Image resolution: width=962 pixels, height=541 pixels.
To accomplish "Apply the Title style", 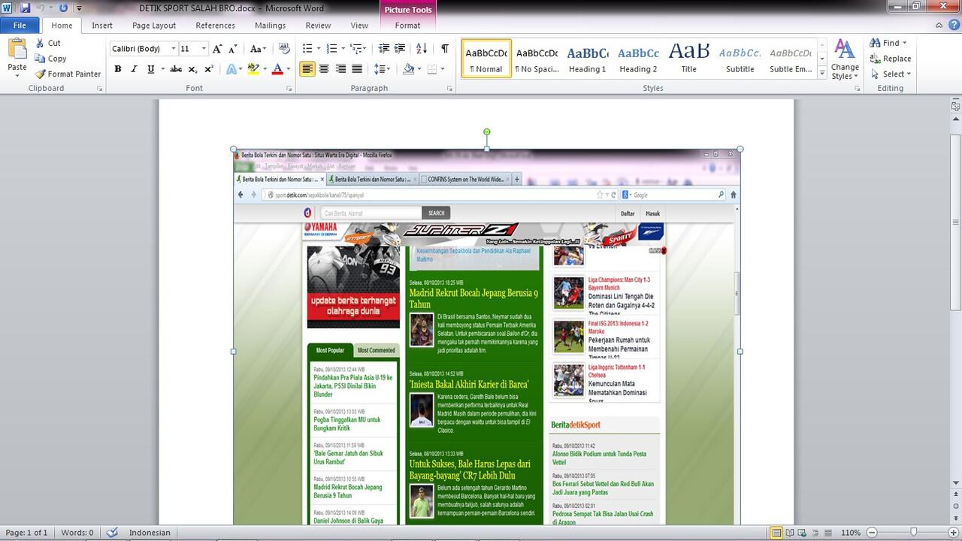I will (689, 59).
